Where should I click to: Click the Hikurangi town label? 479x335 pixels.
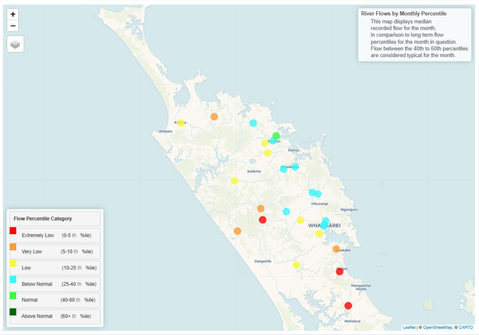pos(319,203)
